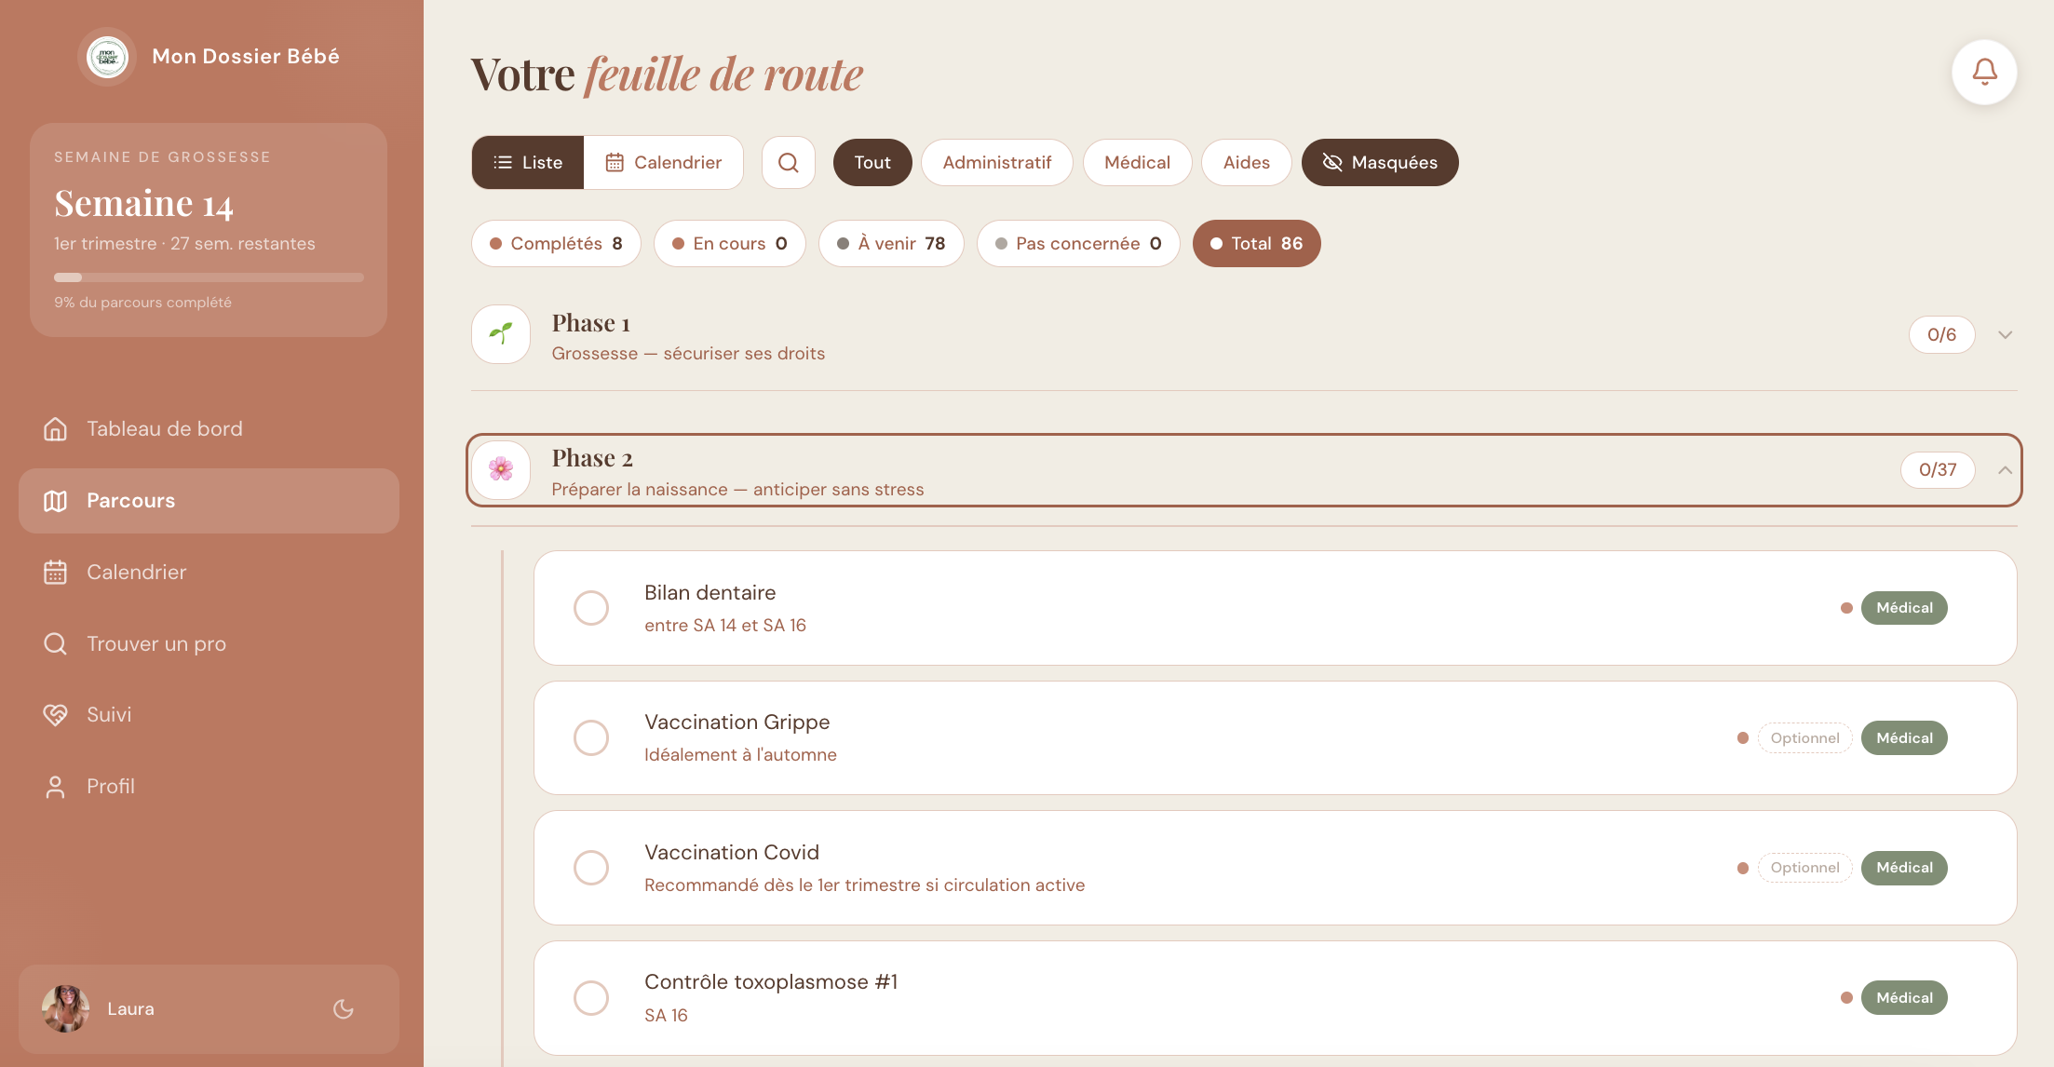
Task: Open the Vaccination Covid task title
Action: (732, 853)
